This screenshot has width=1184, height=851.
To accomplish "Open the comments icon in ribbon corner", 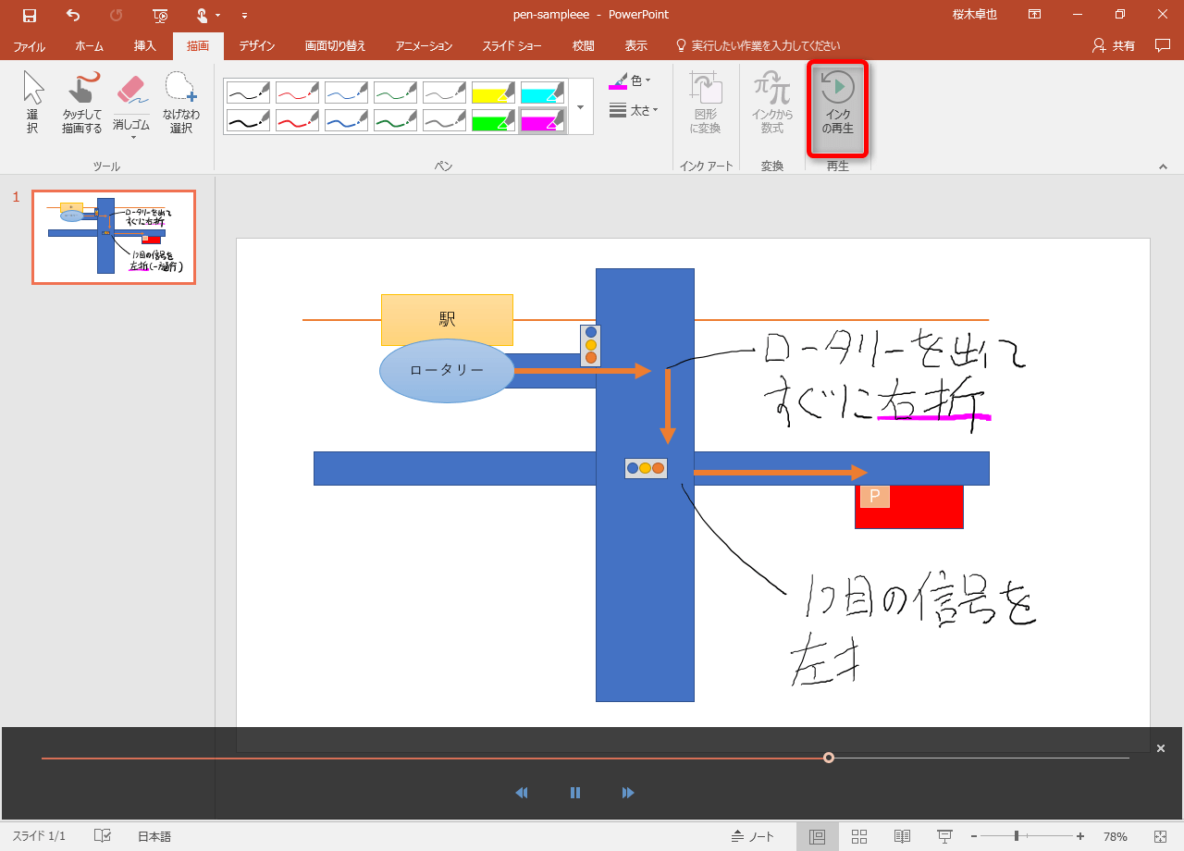I will click(x=1163, y=45).
